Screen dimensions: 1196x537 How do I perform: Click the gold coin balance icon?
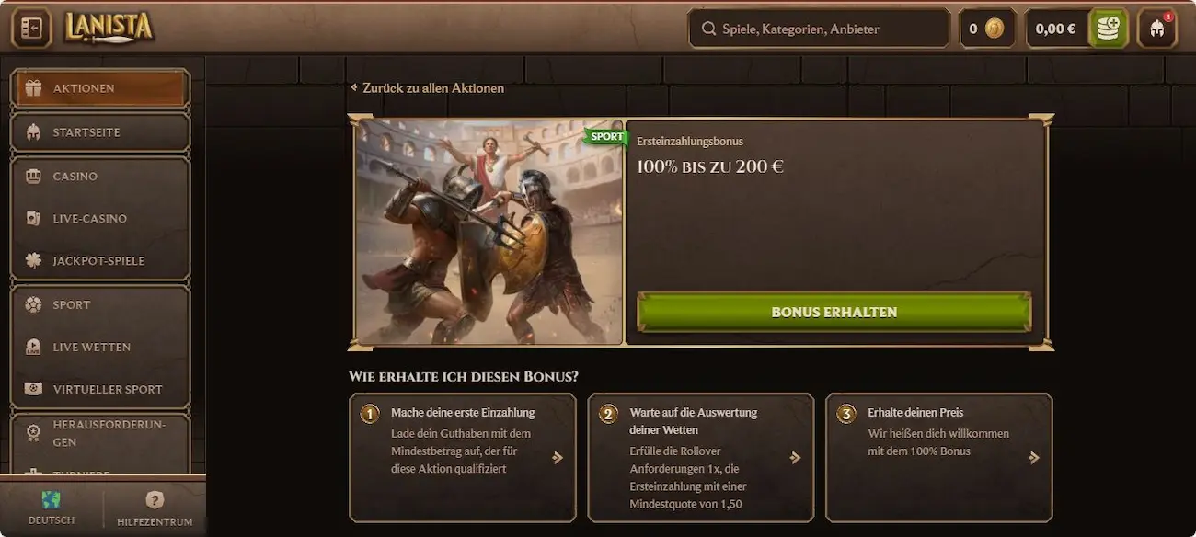coord(995,29)
